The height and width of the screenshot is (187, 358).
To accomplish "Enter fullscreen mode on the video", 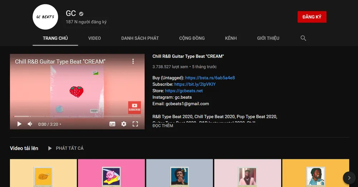I will coord(135,124).
